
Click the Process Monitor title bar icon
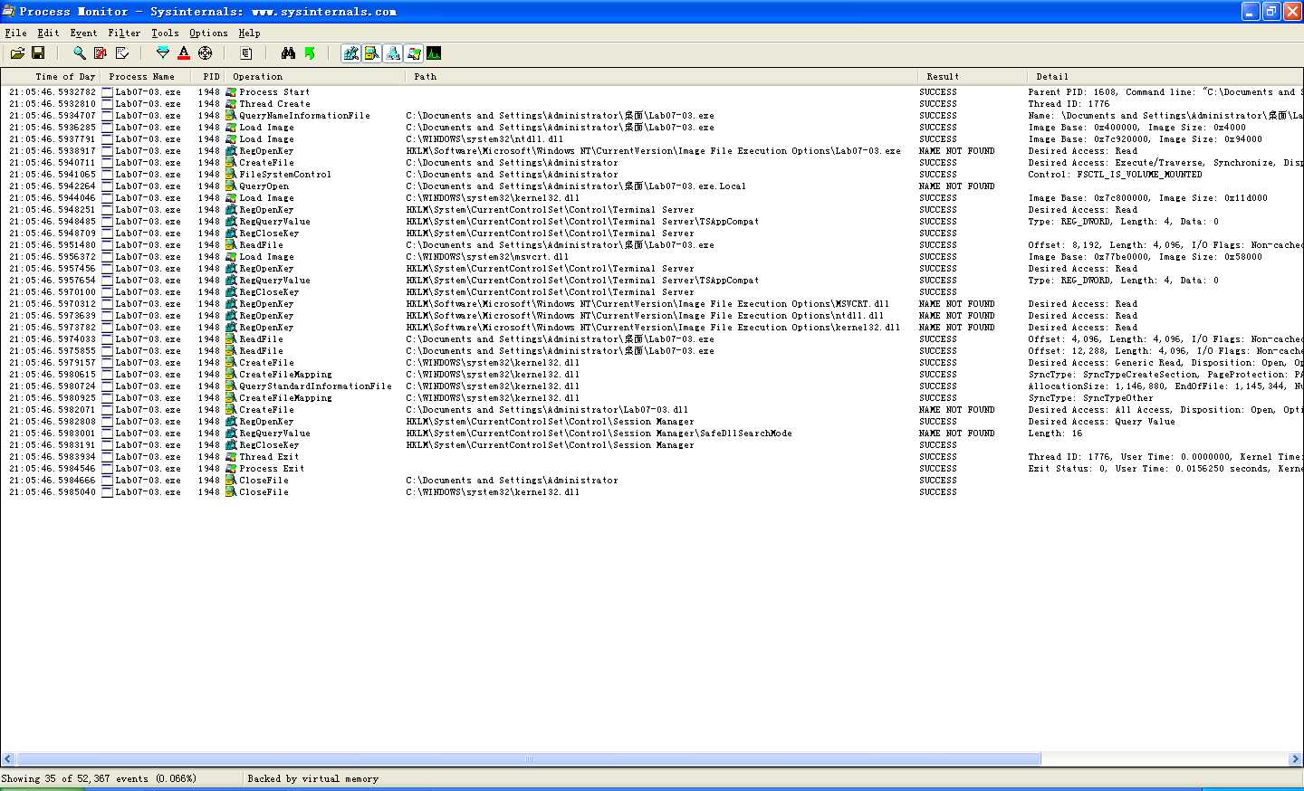(x=9, y=11)
